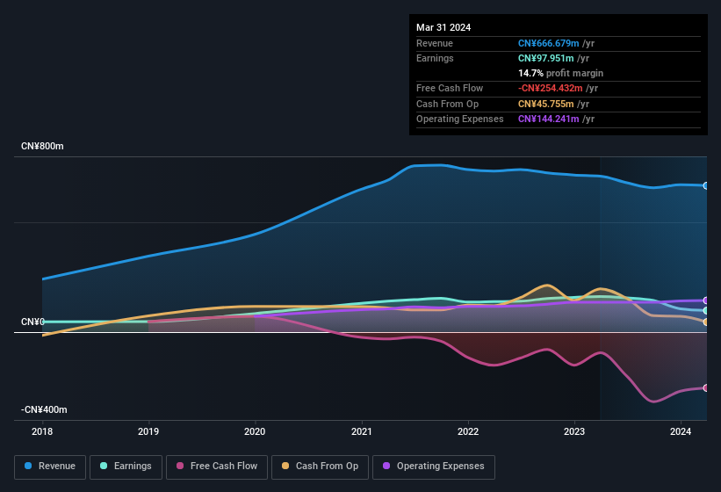The width and height of the screenshot is (721, 492).
Task: Toggle the Earnings legend button
Action: [126, 467]
